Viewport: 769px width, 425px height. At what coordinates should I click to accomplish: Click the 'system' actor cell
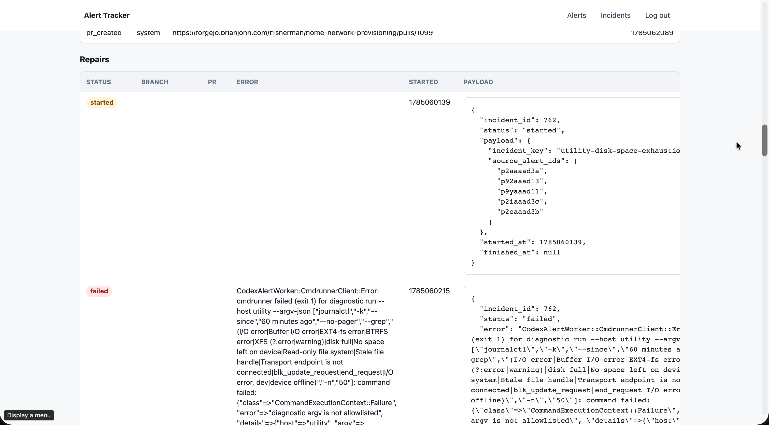pos(148,33)
